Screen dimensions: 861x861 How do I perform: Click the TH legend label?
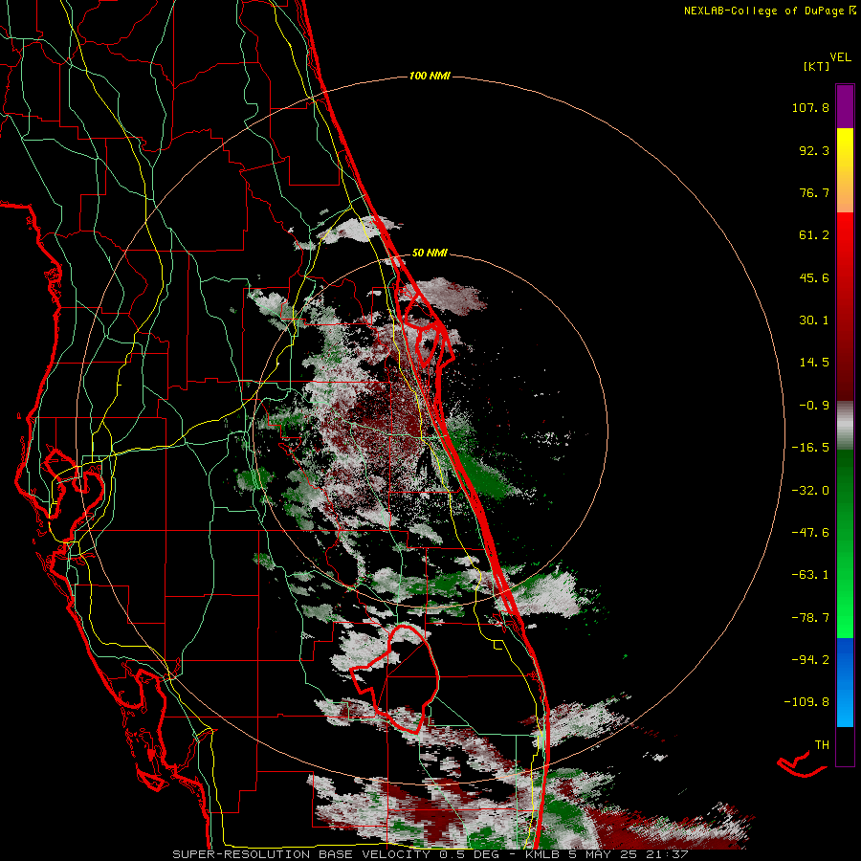822,745
